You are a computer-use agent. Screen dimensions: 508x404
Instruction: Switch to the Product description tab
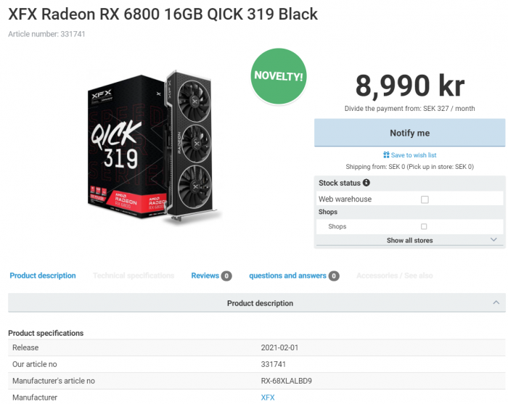point(43,276)
